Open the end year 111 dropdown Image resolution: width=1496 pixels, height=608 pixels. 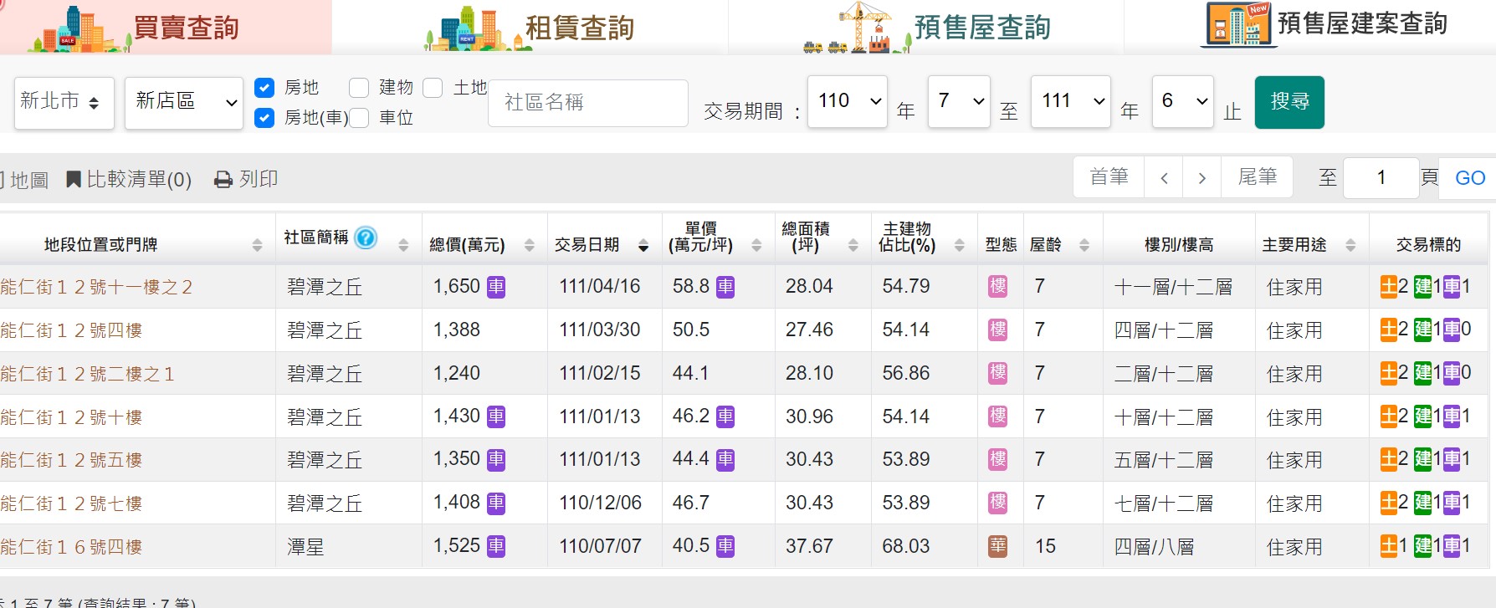click(1071, 101)
